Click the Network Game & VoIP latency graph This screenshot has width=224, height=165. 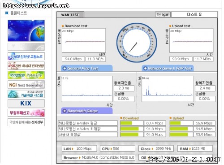point(168,89)
